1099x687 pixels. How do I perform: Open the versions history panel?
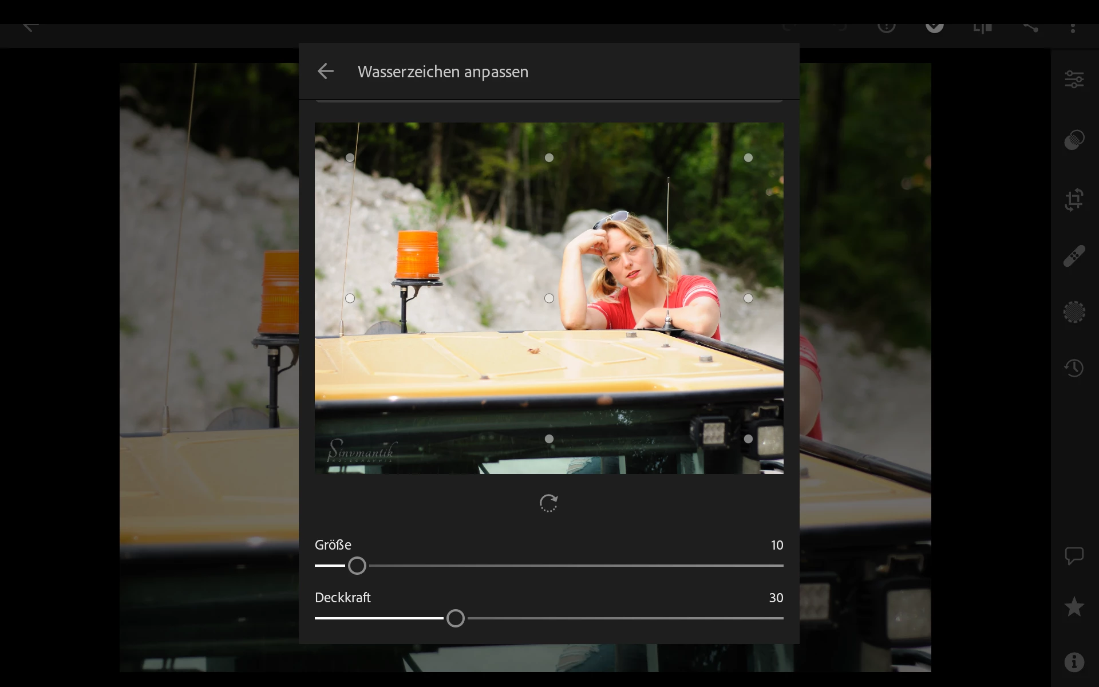point(1074,368)
